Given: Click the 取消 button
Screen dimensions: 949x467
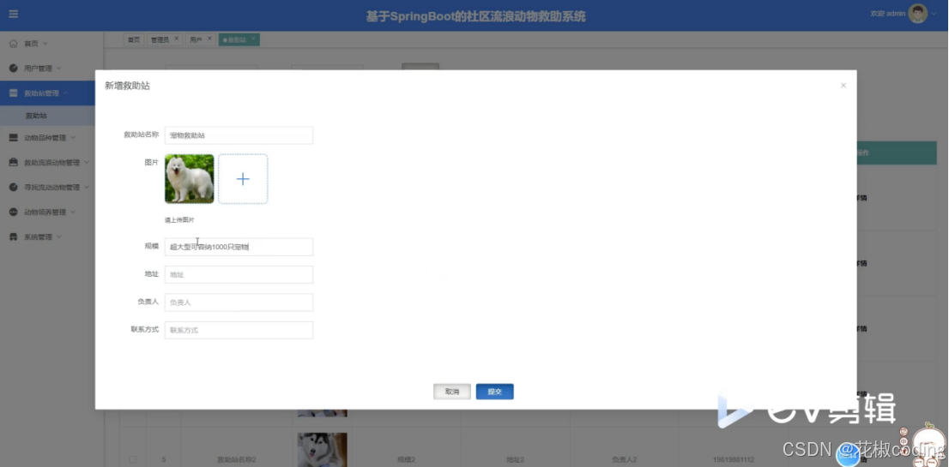Looking at the screenshot, I should point(452,392).
